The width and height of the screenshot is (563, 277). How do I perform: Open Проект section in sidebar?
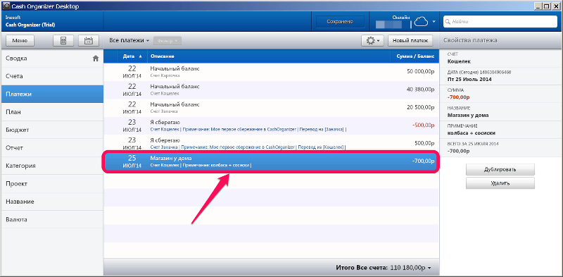pos(51,183)
